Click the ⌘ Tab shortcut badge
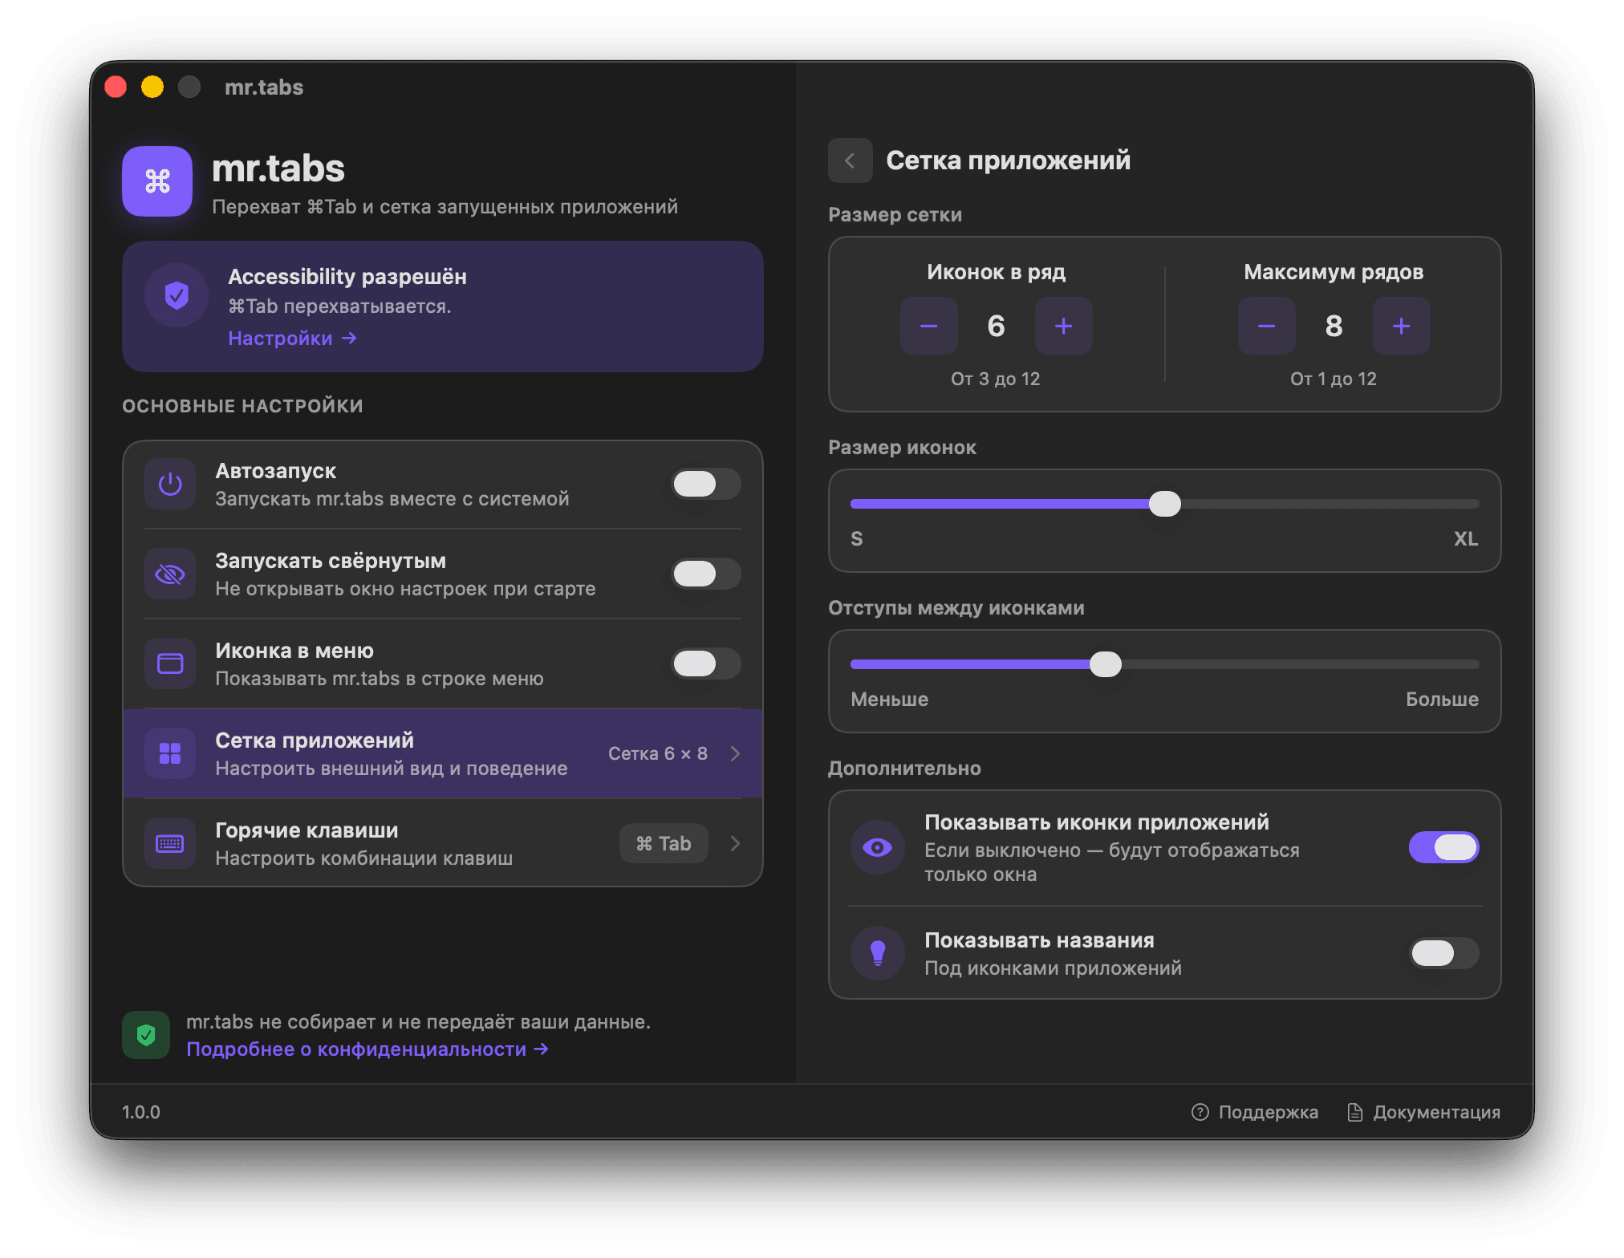 click(x=664, y=843)
